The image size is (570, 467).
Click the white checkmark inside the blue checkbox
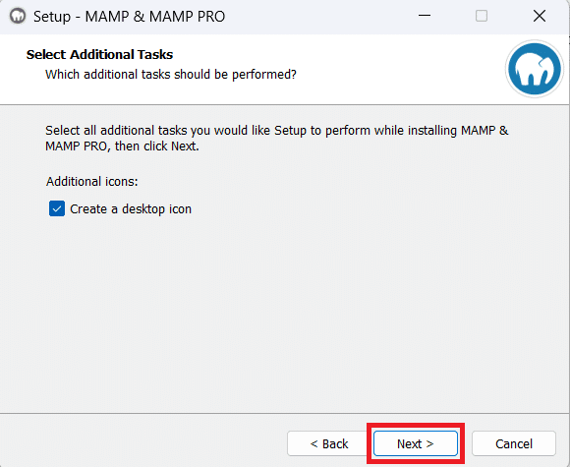click(57, 209)
